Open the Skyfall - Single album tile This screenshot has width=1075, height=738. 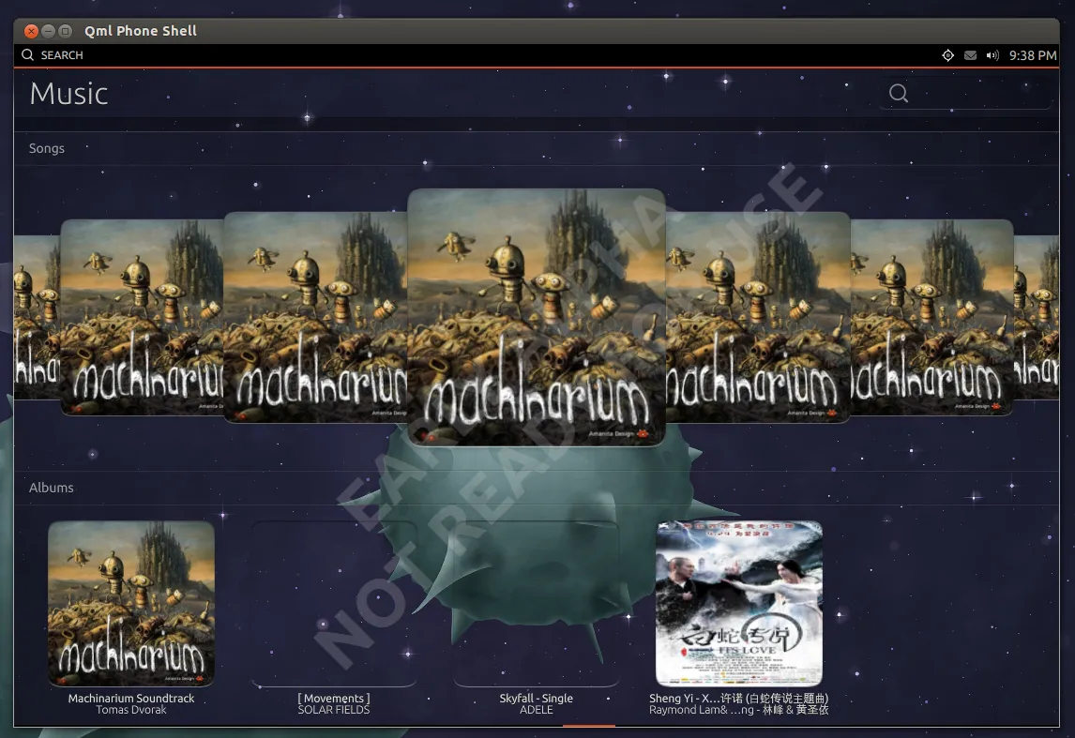click(537, 604)
